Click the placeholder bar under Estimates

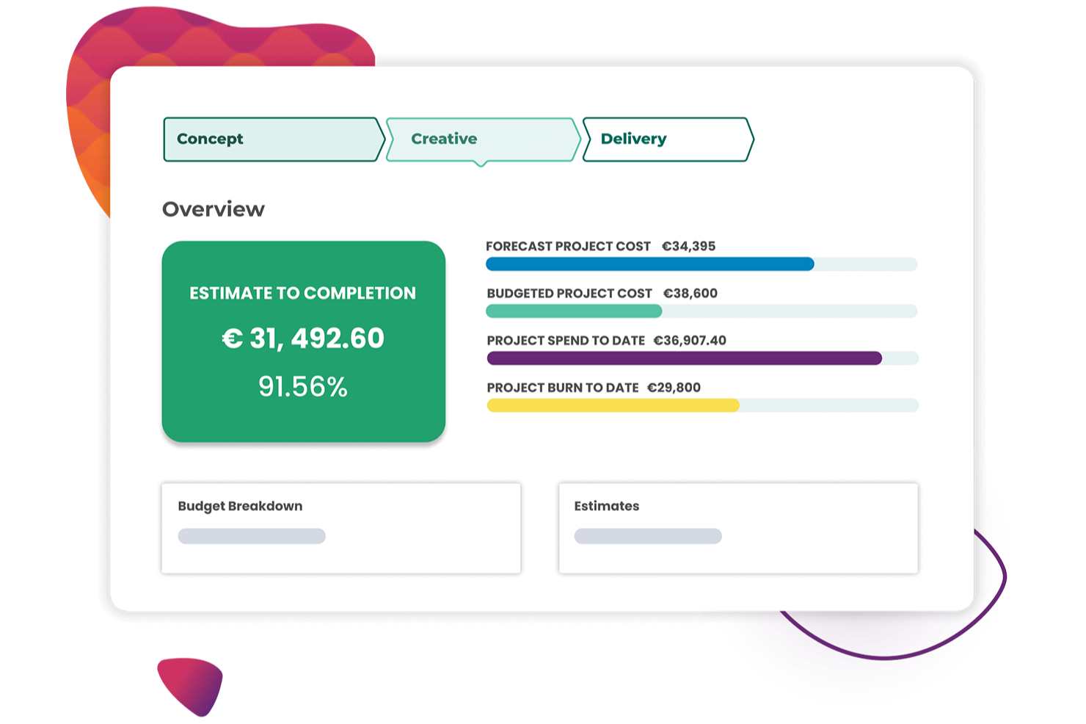[648, 536]
